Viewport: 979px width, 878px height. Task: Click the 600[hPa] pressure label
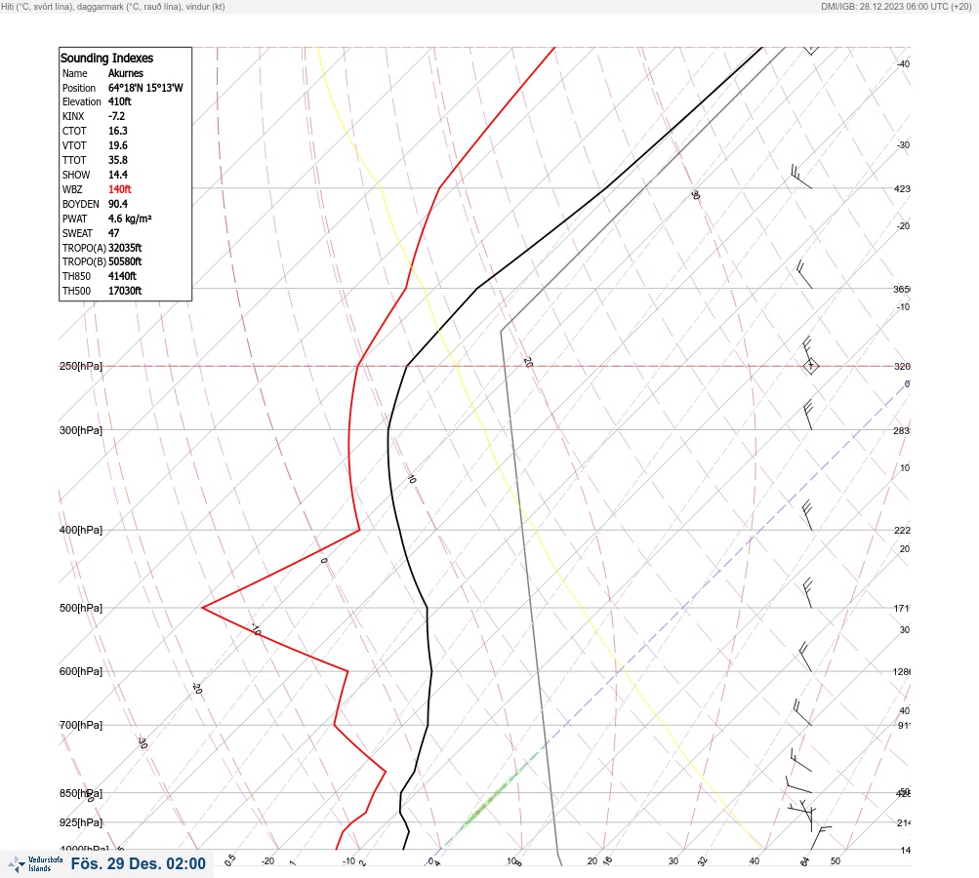[x=81, y=671]
